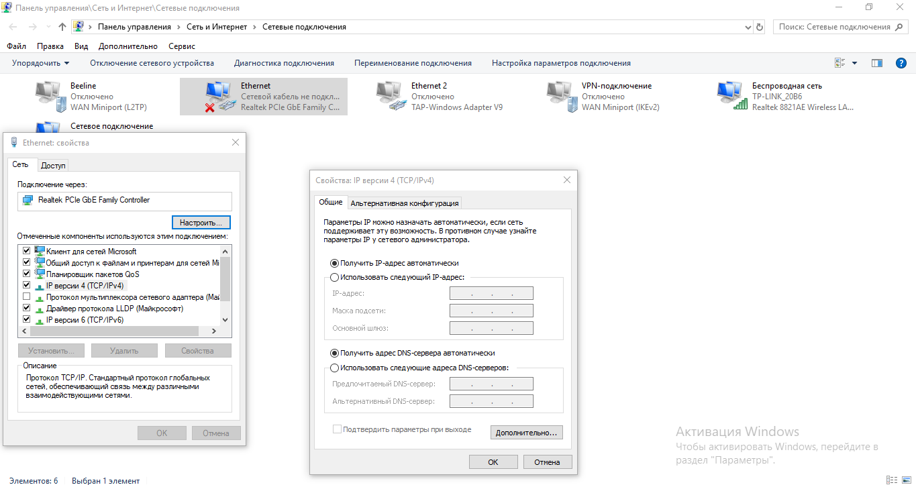Viewport: 916px width, 485px height.
Task: Uncheck Клиент для сетей Microsoft
Action: click(26, 251)
